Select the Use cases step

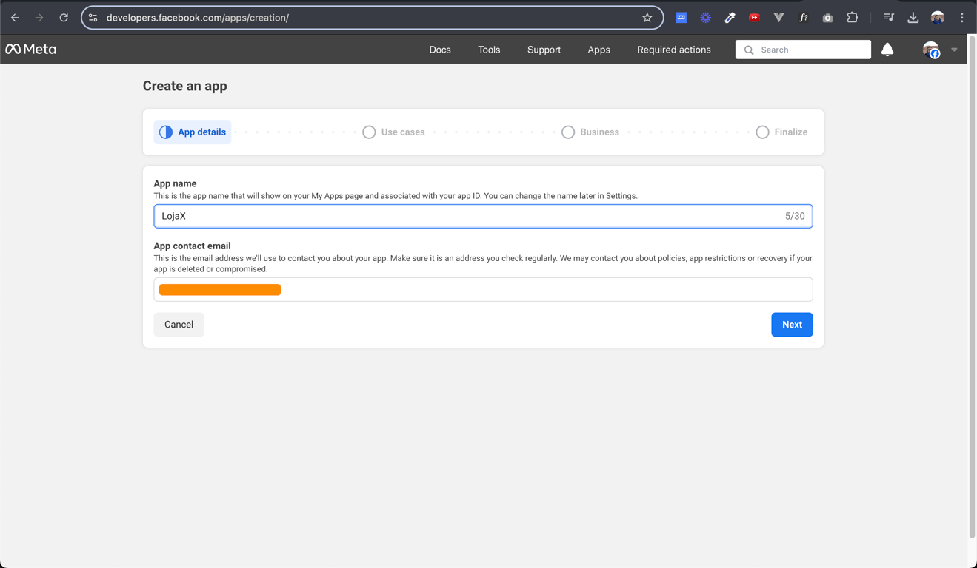coord(393,132)
